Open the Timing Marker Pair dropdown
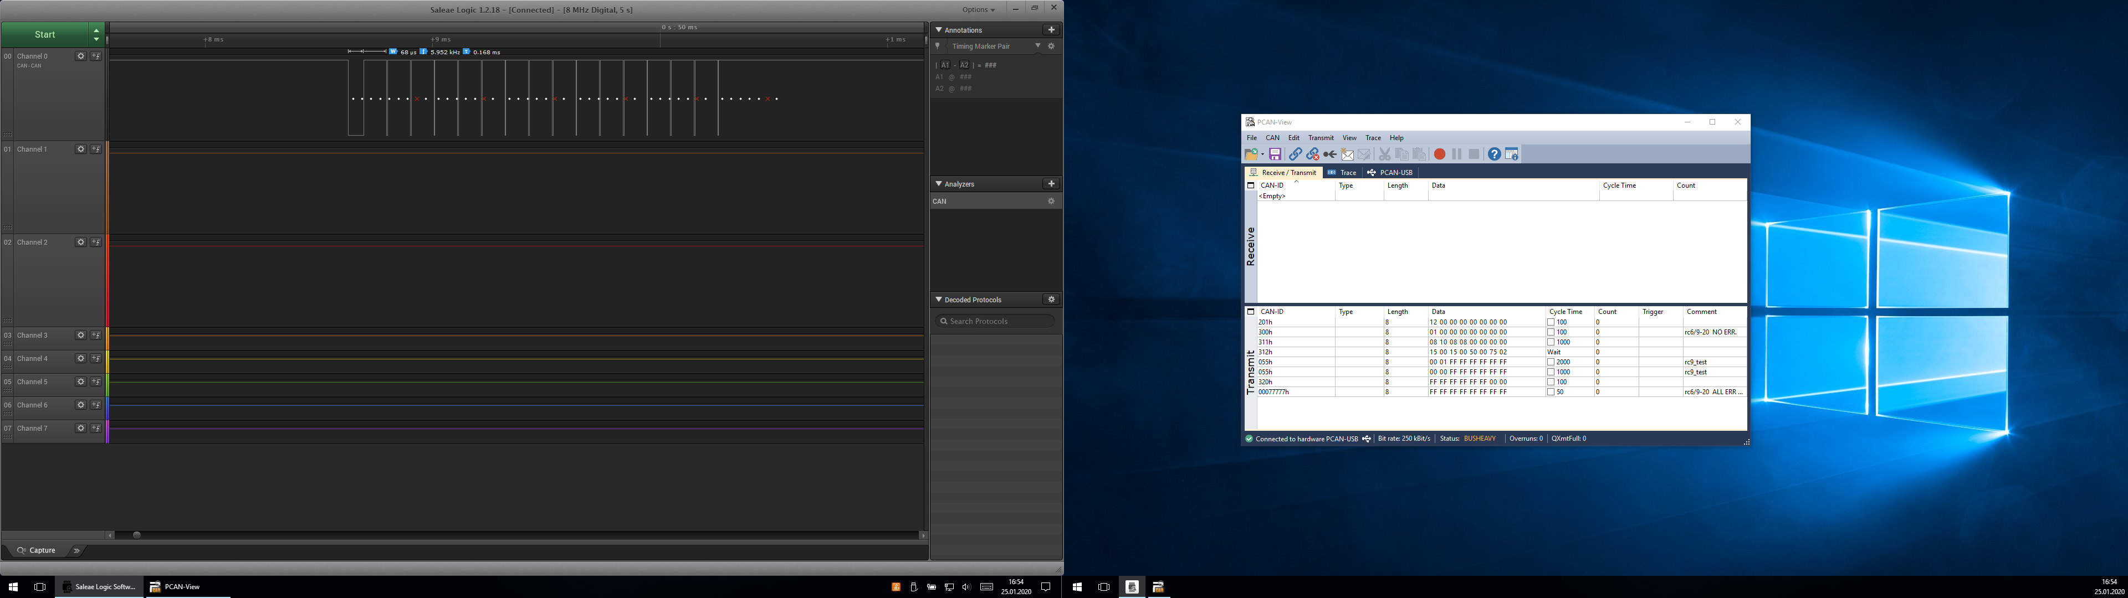The width and height of the screenshot is (2128, 598). click(1037, 47)
